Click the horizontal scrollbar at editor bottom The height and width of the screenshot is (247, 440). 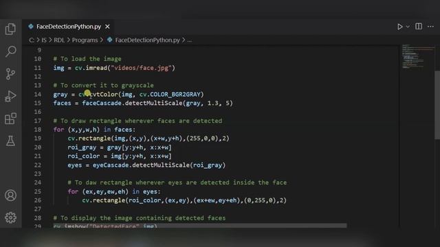(200, 226)
